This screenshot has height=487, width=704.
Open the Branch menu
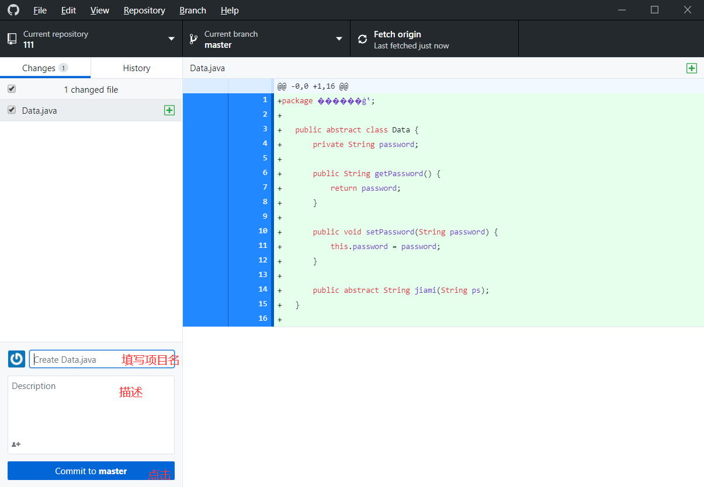pyautogui.click(x=193, y=10)
